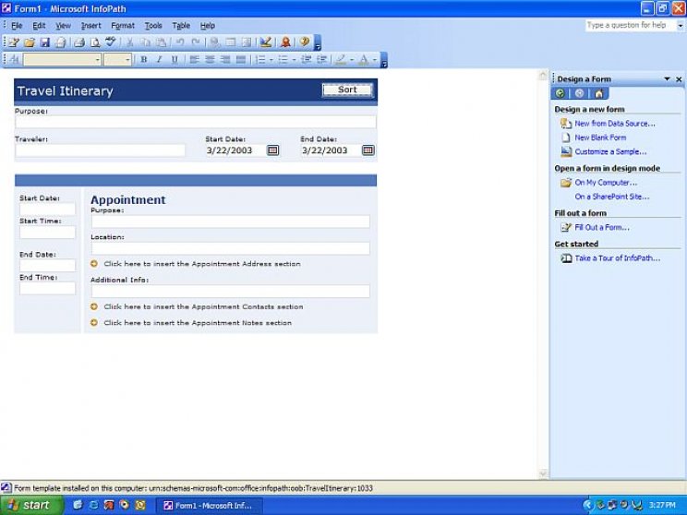Click the system clock showing 3:27 PM
This screenshot has width=687, height=515.
[x=661, y=505]
